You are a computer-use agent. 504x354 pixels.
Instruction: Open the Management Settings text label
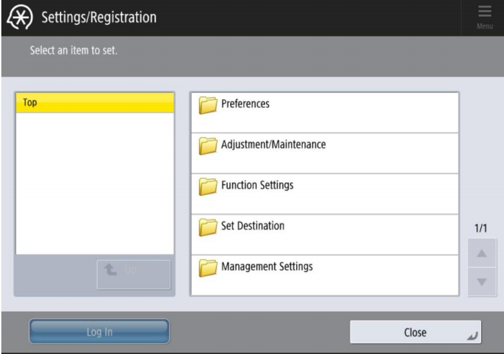[x=267, y=267]
